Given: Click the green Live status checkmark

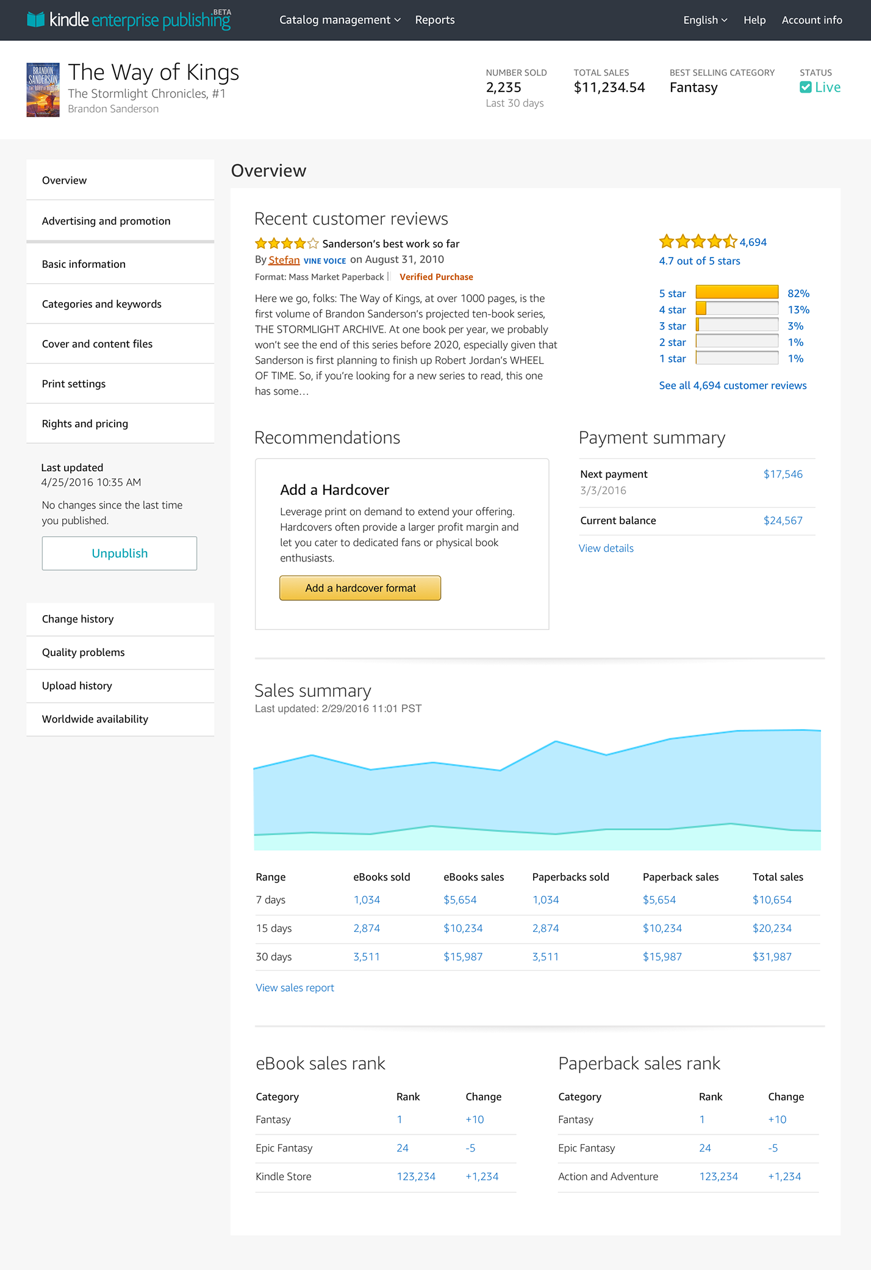Looking at the screenshot, I should tap(806, 87).
